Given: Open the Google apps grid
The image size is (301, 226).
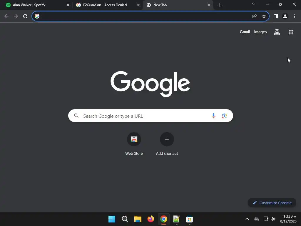Looking at the screenshot, I should click(291, 32).
